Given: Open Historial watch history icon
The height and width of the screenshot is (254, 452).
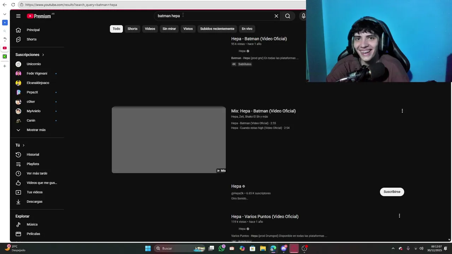Looking at the screenshot, I should click(x=18, y=155).
